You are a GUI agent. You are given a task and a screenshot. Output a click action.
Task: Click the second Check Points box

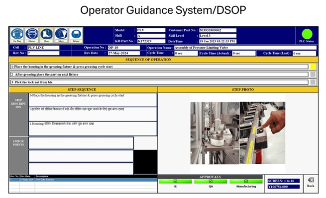tap(81, 156)
